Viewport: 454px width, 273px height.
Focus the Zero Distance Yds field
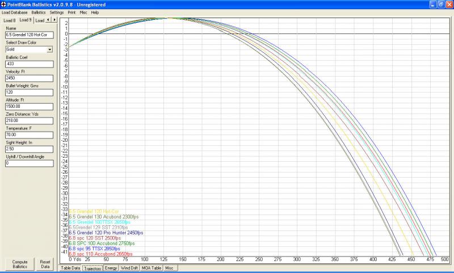28,120
